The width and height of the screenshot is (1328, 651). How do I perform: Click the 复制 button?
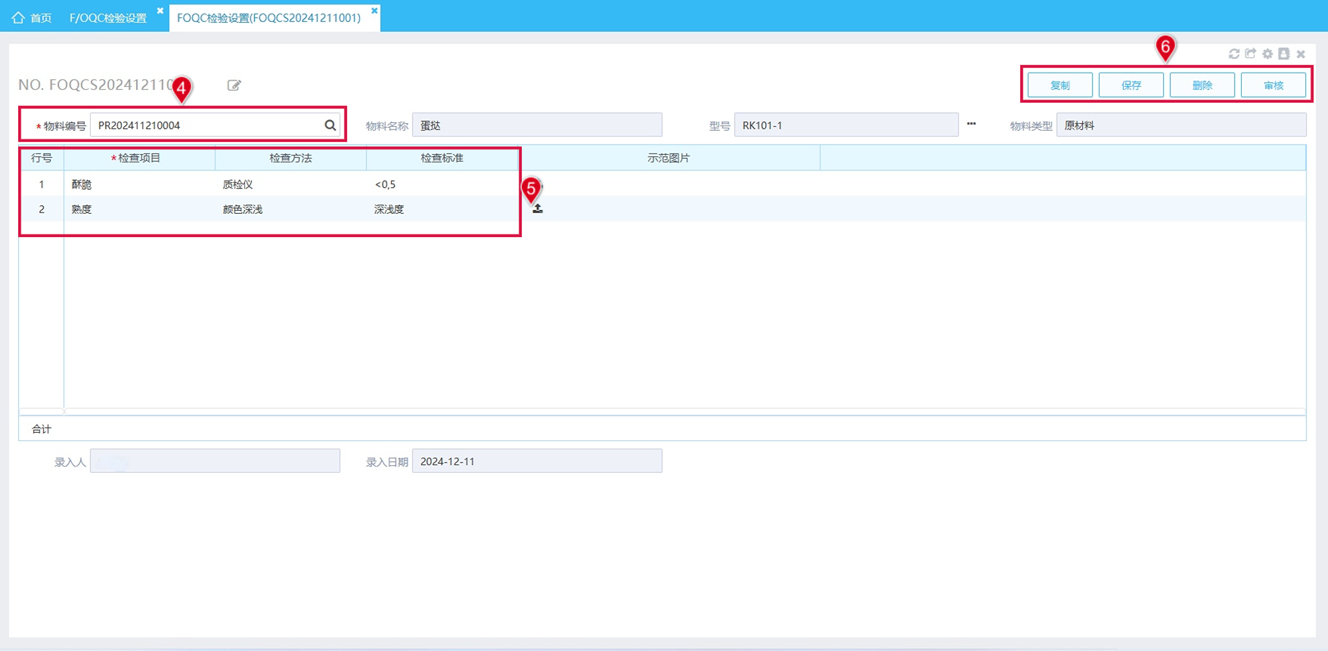click(1060, 85)
